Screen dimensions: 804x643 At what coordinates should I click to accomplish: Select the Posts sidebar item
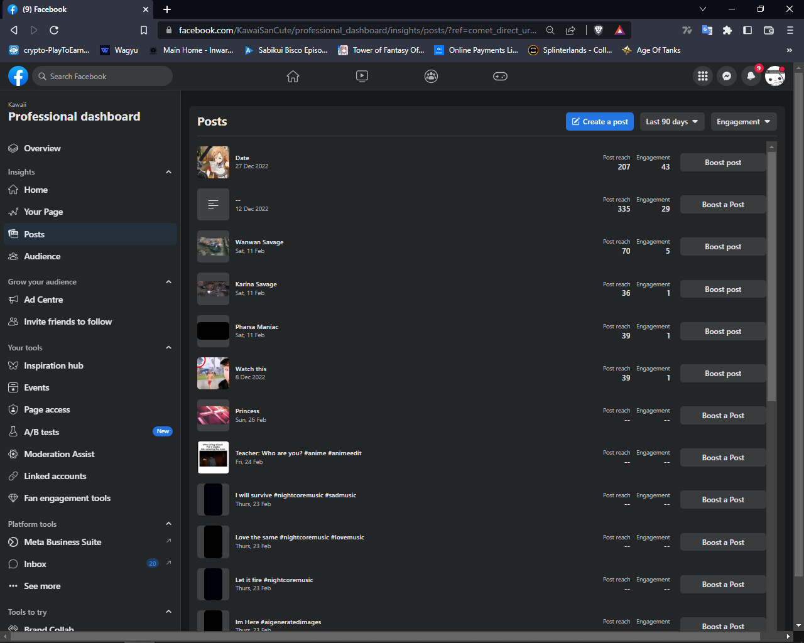coord(90,234)
